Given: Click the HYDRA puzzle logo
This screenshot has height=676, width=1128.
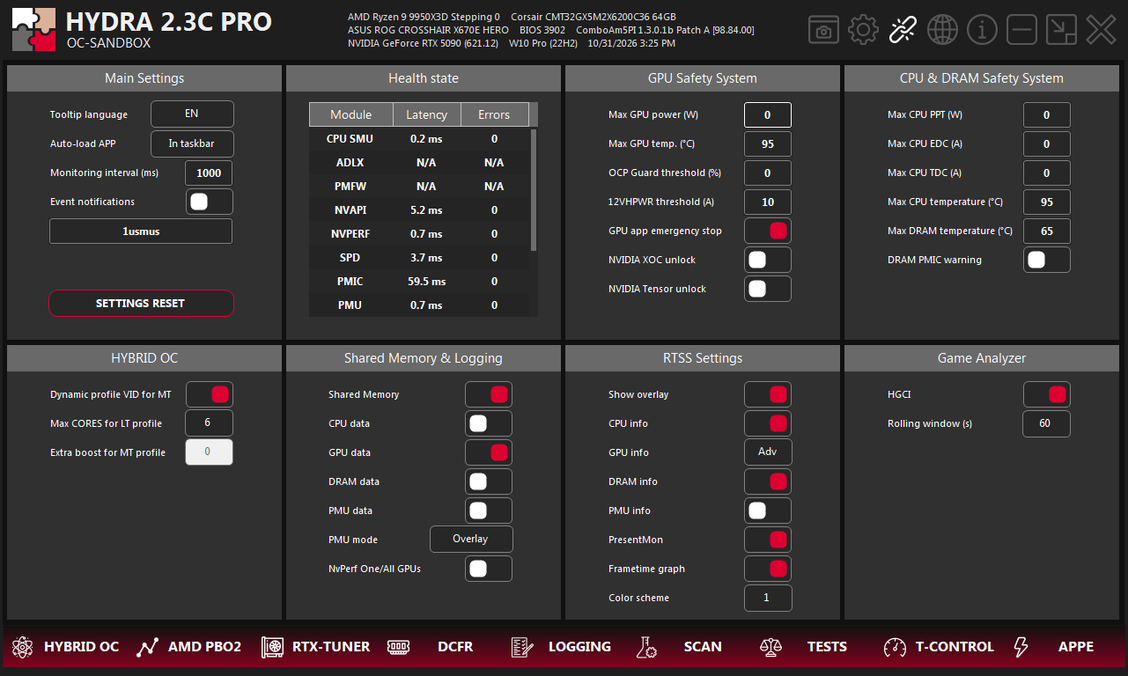Looking at the screenshot, I should [x=34, y=29].
